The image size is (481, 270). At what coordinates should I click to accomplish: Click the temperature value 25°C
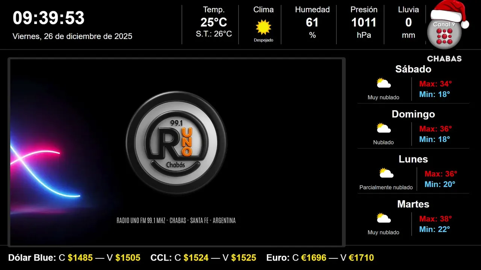point(214,22)
